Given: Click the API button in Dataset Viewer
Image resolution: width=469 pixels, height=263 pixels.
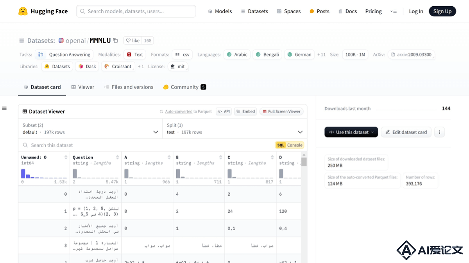Looking at the screenshot, I should click(224, 111).
